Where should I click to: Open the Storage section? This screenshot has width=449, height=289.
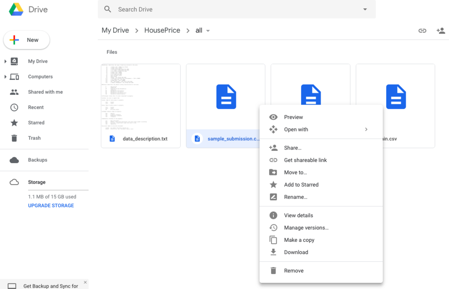[37, 182]
